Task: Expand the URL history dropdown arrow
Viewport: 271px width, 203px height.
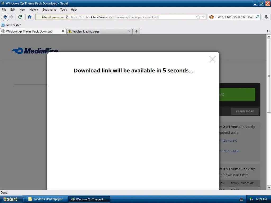Action: 204,17
